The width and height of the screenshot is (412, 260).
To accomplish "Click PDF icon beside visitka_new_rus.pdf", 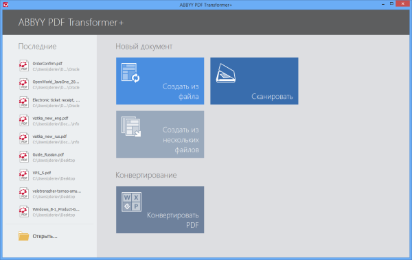I will pos(23,139).
